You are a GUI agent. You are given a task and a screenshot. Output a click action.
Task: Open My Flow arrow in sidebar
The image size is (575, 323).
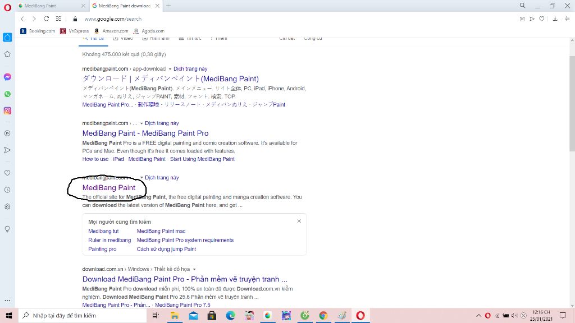pos(7,150)
